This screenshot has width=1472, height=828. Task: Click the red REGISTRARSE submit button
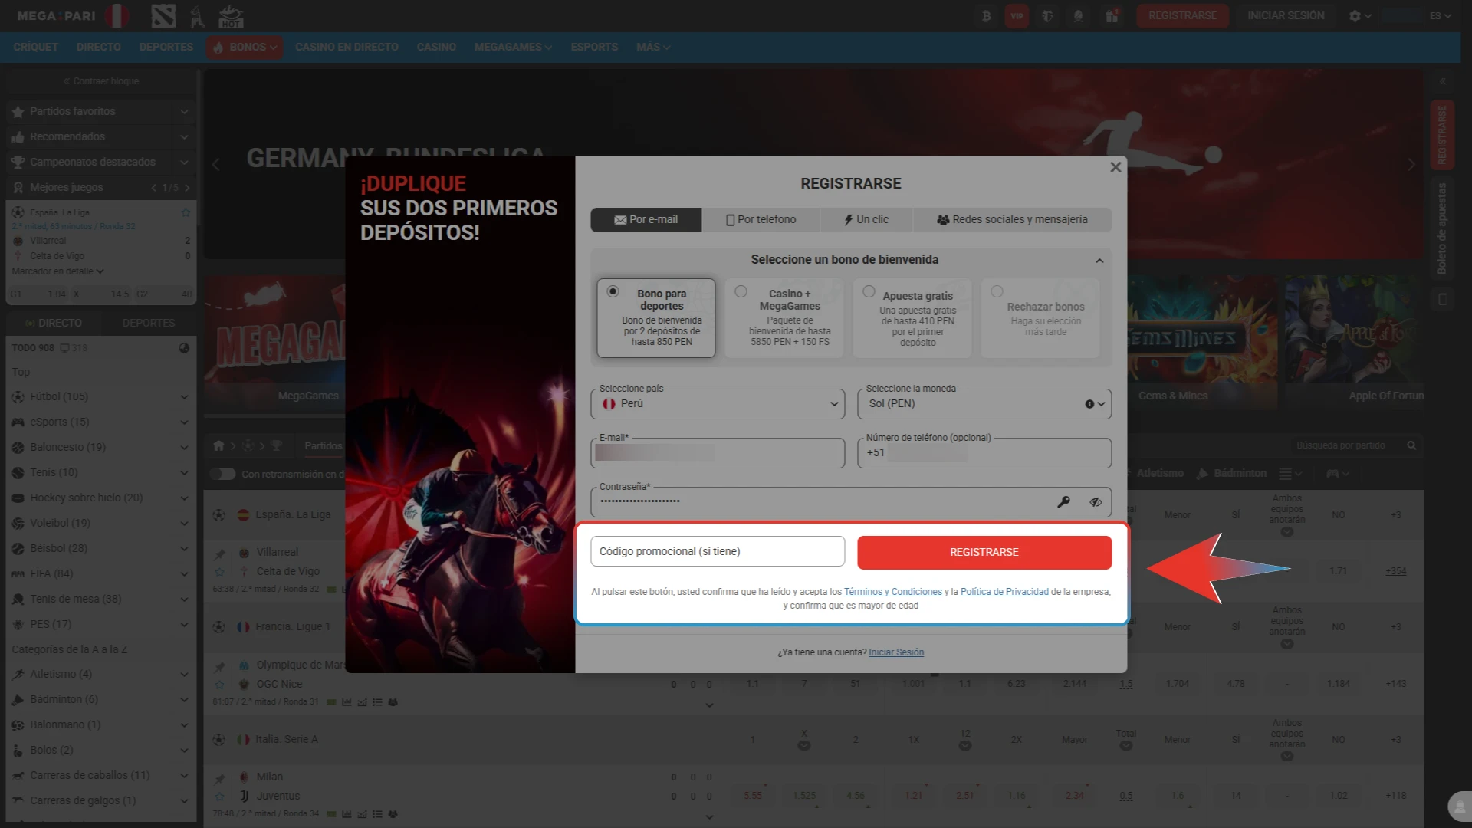click(x=984, y=553)
